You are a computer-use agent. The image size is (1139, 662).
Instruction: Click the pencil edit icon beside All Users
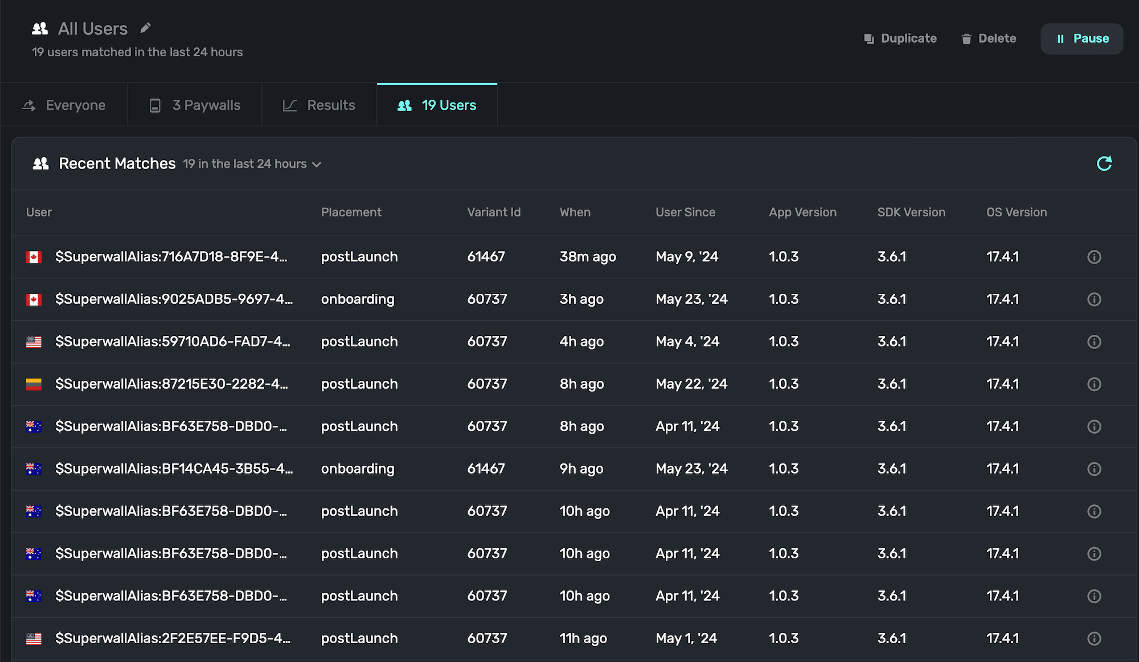pyautogui.click(x=145, y=28)
